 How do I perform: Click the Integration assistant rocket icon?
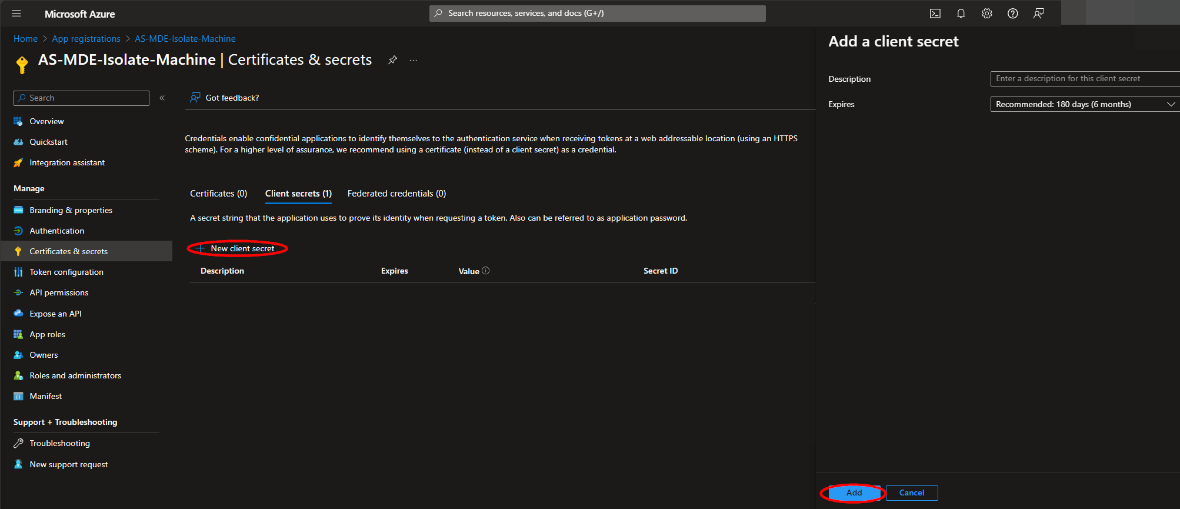[x=18, y=162]
